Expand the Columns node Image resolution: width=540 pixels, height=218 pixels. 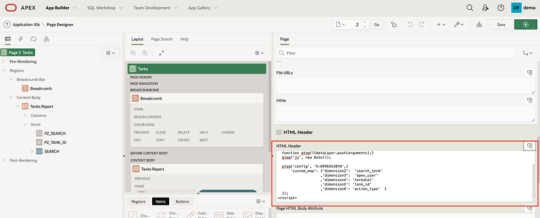pos(25,115)
